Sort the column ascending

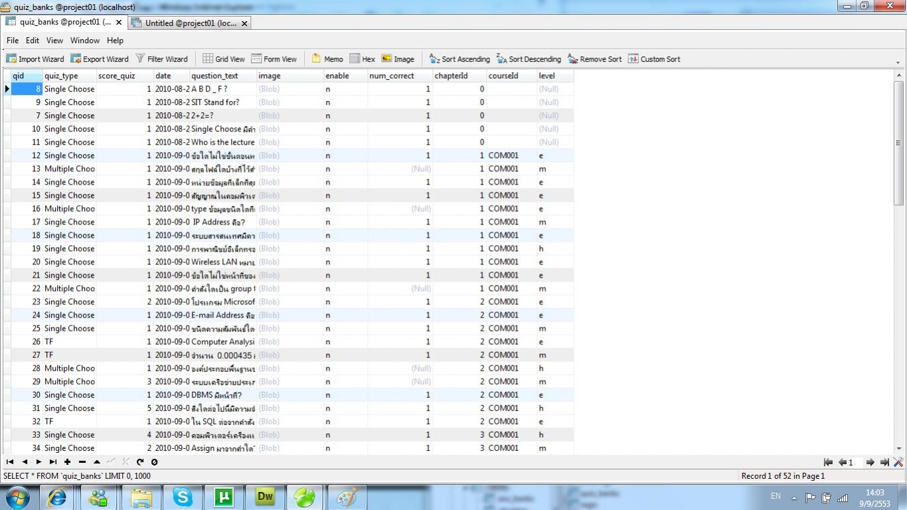pyautogui.click(x=459, y=59)
